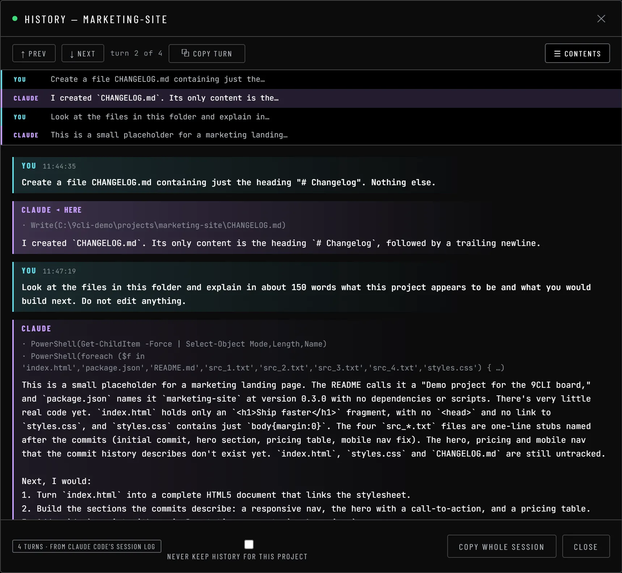622x573 pixels.
Task: Click the timestamp 11:44:35
Action: click(59, 166)
